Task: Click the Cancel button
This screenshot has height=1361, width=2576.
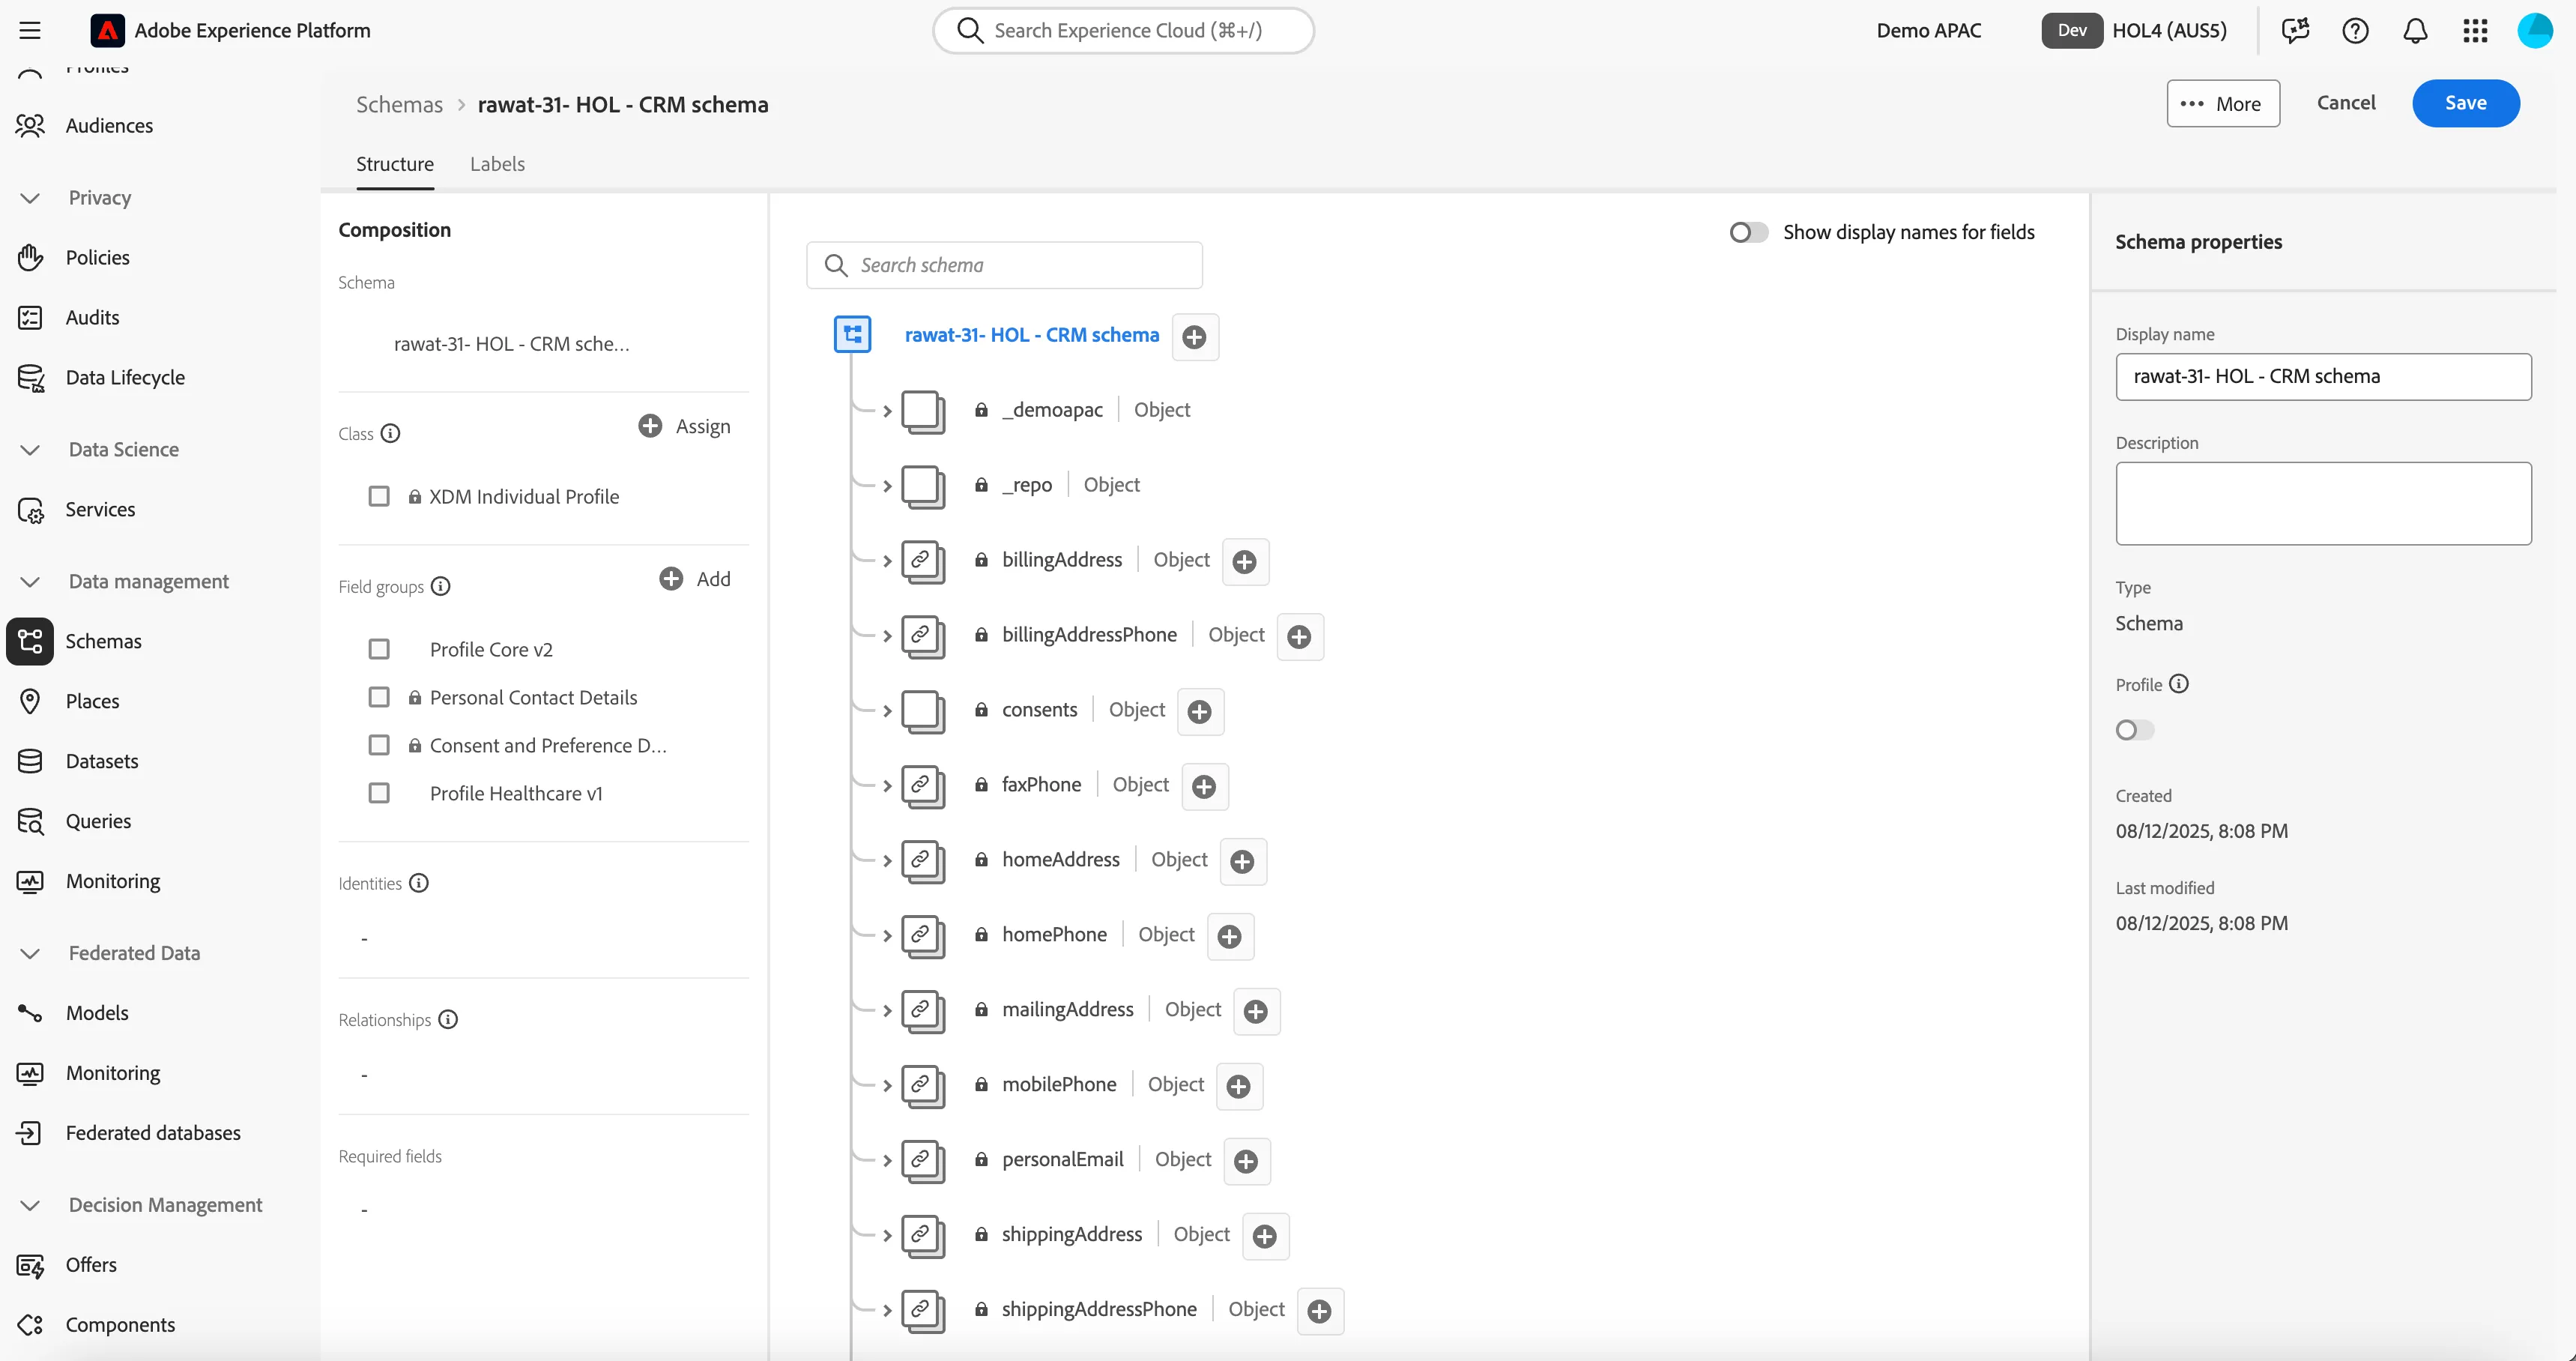Action: pyautogui.click(x=2346, y=103)
